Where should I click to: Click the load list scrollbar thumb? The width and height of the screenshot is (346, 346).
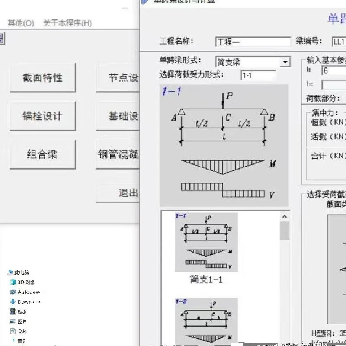coord(285,231)
